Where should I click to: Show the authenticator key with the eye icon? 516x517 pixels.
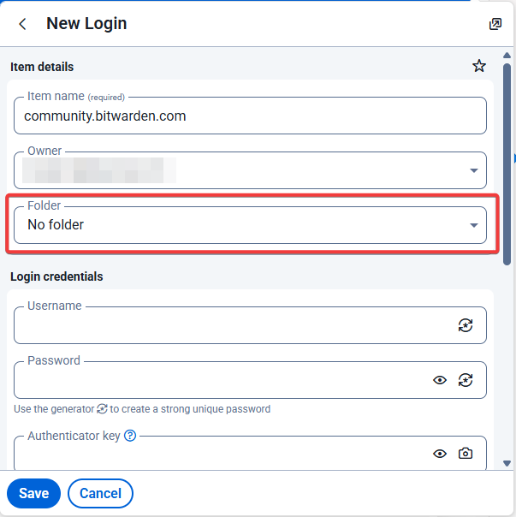[x=440, y=454]
